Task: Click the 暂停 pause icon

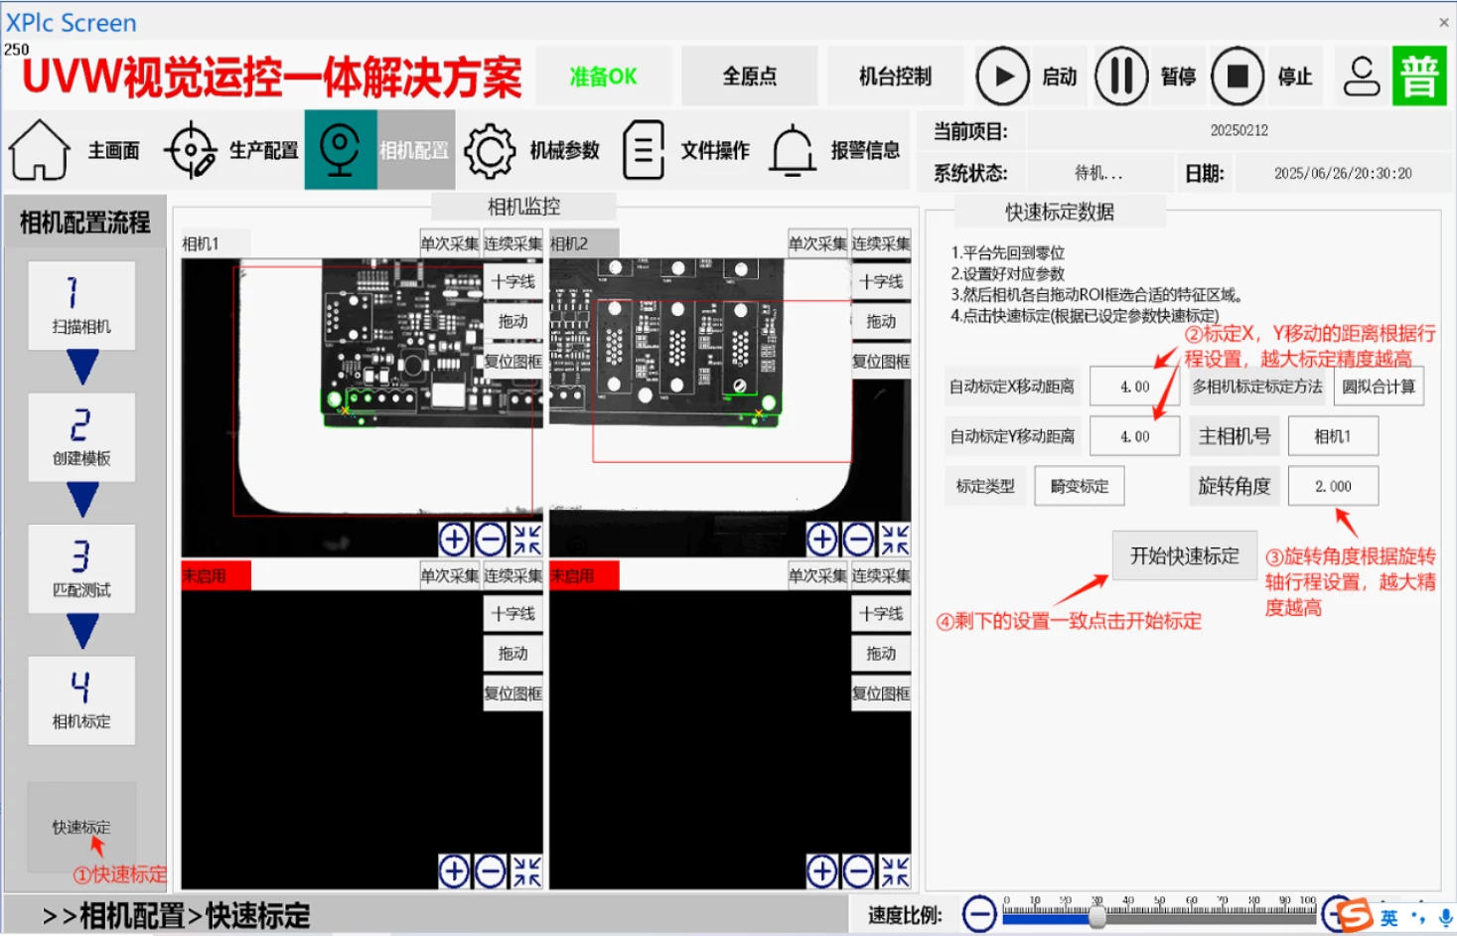Action: 1121,76
